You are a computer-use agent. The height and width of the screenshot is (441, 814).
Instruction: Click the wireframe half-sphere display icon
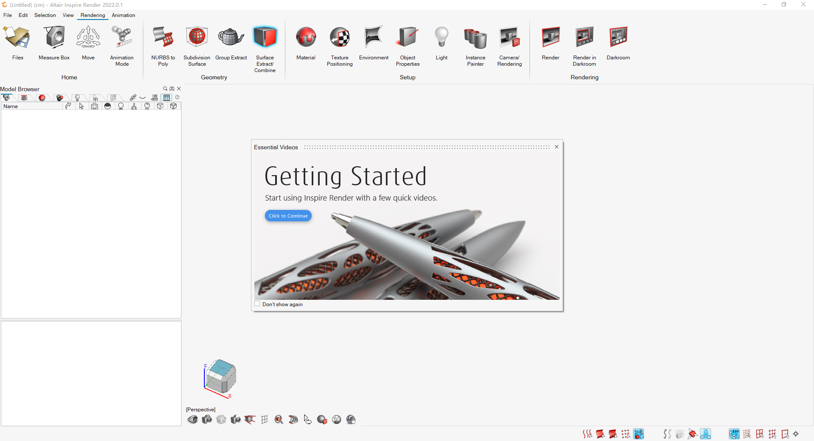pyautogui.click(x=336, y=419)
